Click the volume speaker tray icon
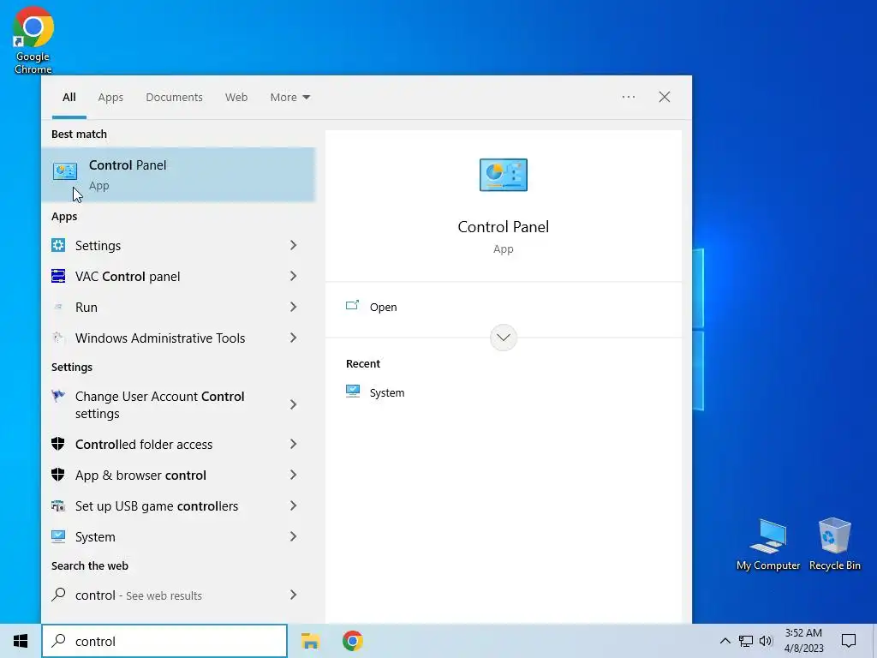Screen dimensions: 877x658 point(766,641)
